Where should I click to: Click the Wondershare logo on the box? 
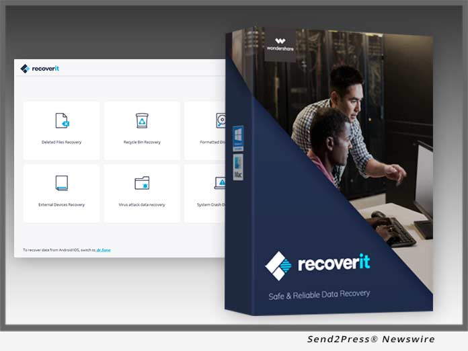[280, 44]
